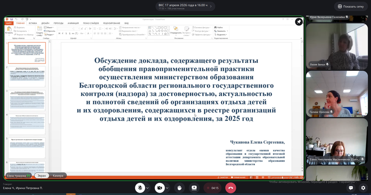Switch to the Экран tab

point(41,175)
